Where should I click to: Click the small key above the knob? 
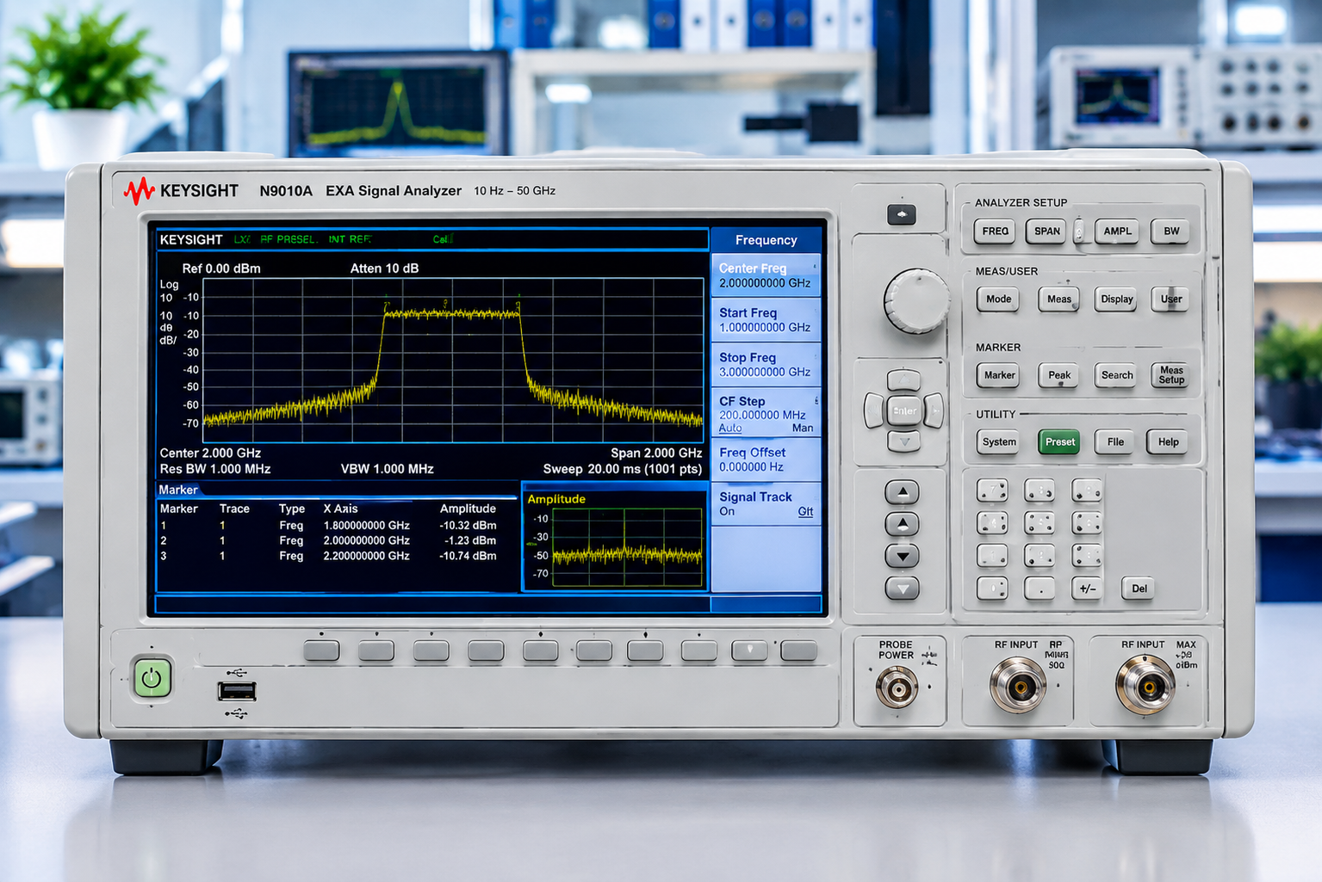point(902,214)
